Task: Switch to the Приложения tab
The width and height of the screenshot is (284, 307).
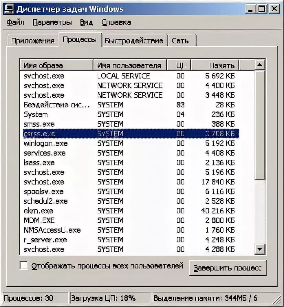Action: (x=33, y=41)
